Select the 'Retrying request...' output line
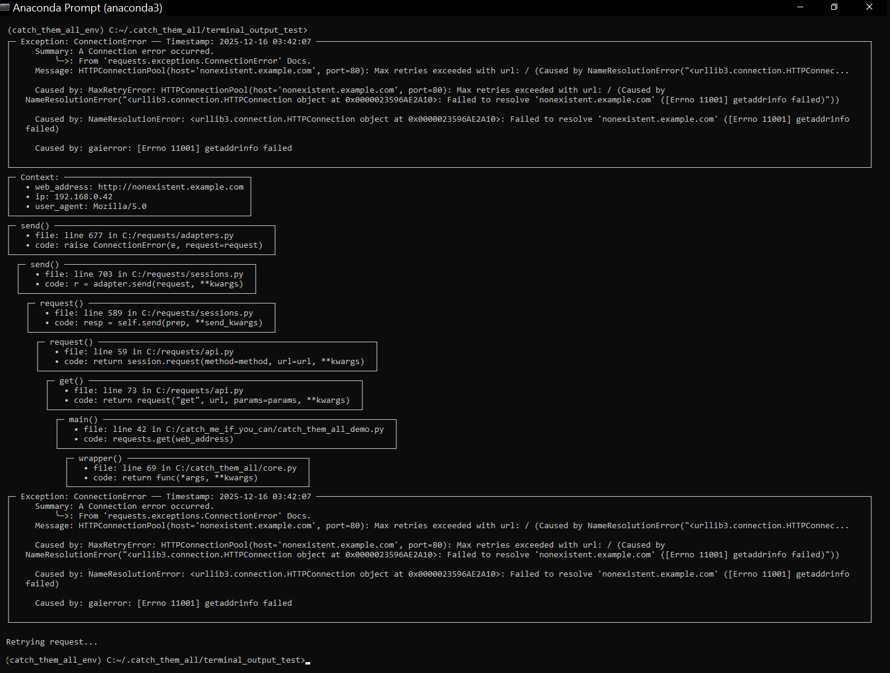The height and width of the screenshot is (673, 890). 51,642
